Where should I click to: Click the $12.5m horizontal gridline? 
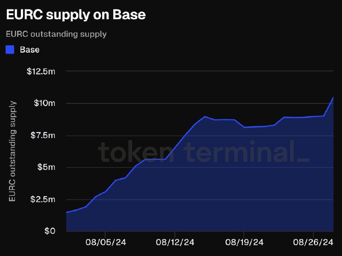[200, 71]
